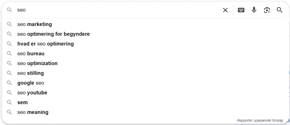Submit search with right magnifying glass icon
The height and width of the screenshot is (125, 290).
pos(280,10)
